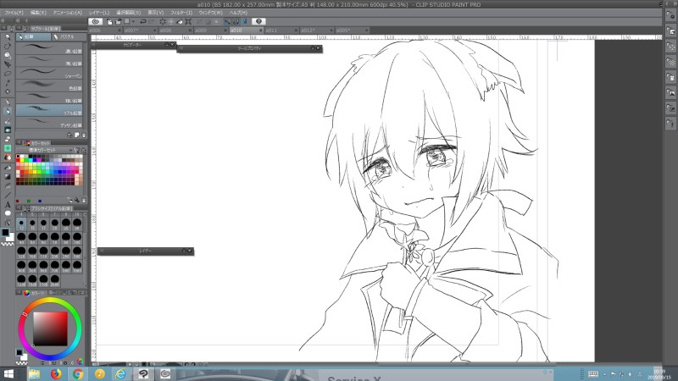Open the Filter (フィルター) menu

pyautogui.click(x=181, y=13)
